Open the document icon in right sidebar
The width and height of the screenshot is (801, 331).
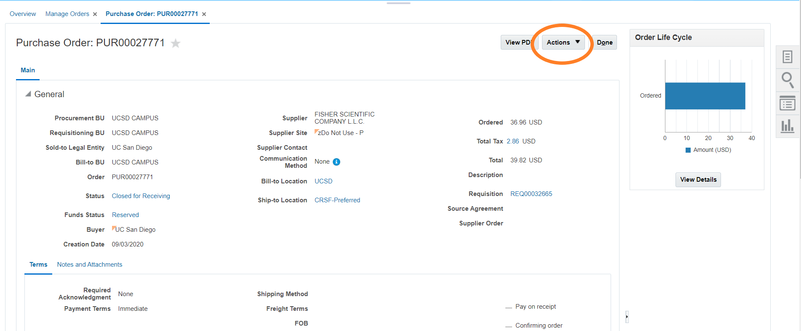pos(787,57)
